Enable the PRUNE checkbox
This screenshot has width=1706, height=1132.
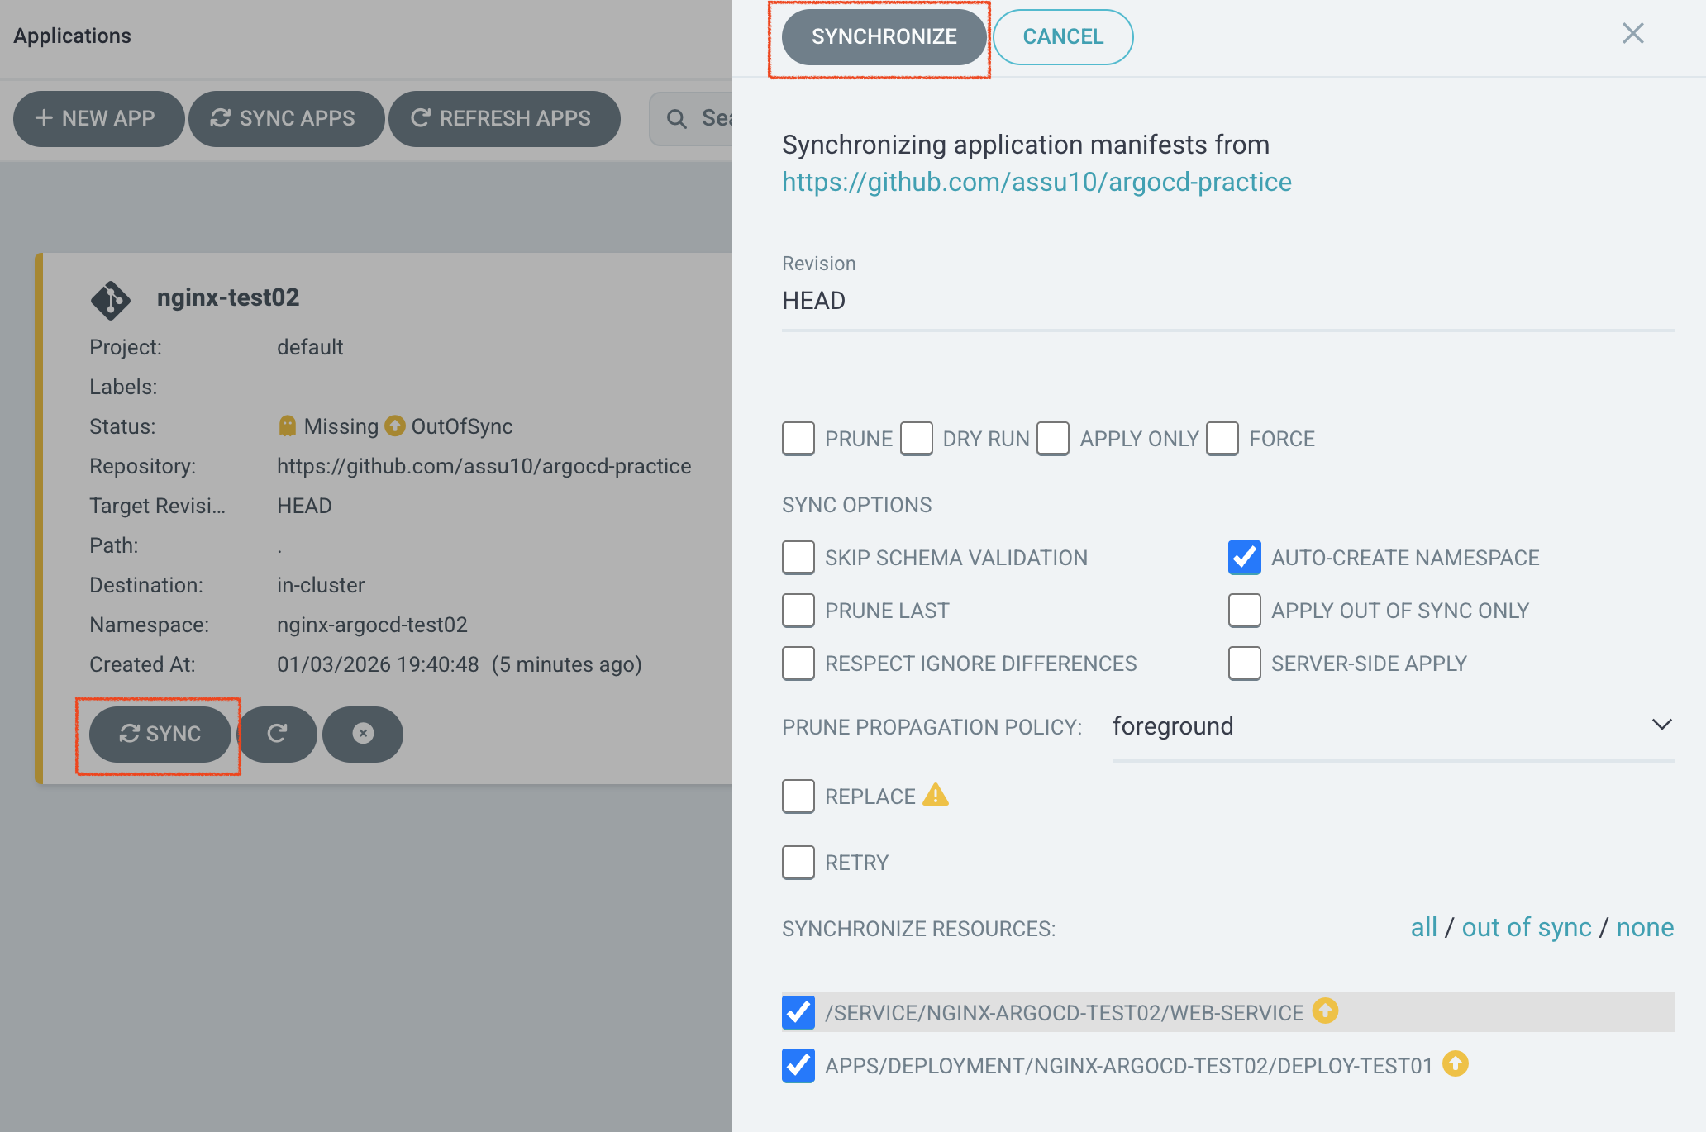click(798, 439)
